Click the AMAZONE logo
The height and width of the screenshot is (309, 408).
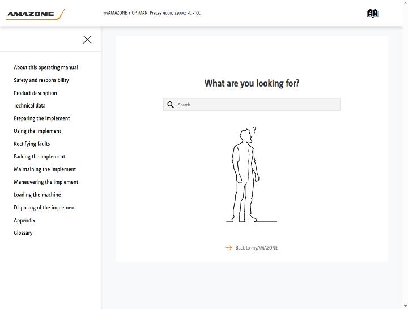35,14
